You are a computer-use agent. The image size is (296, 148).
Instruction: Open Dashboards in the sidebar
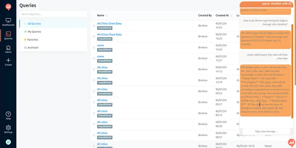tap(8, 22)
